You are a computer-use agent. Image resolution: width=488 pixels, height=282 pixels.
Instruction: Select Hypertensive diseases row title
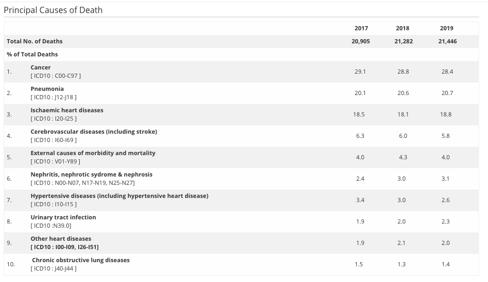119,196
